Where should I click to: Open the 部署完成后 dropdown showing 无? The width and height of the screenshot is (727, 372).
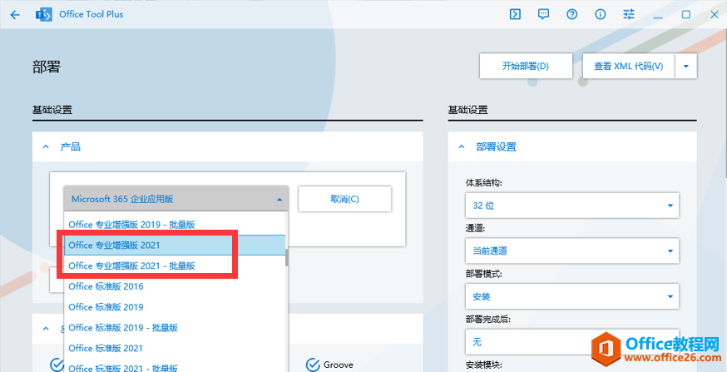pos(572,342)
